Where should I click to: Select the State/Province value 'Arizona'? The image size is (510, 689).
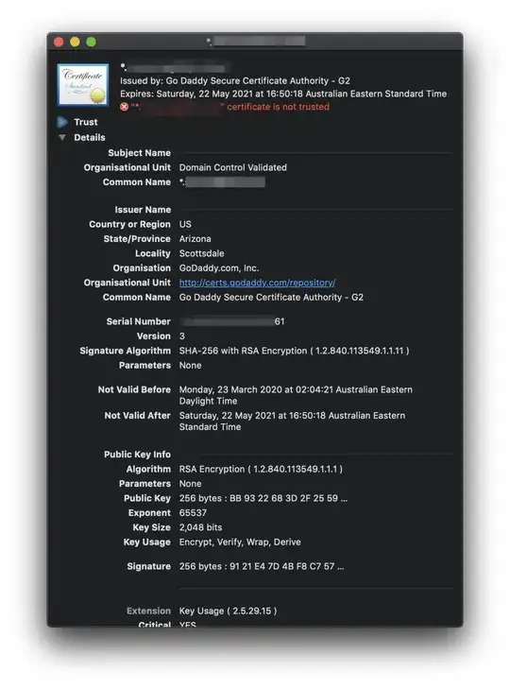click(195, 238)
